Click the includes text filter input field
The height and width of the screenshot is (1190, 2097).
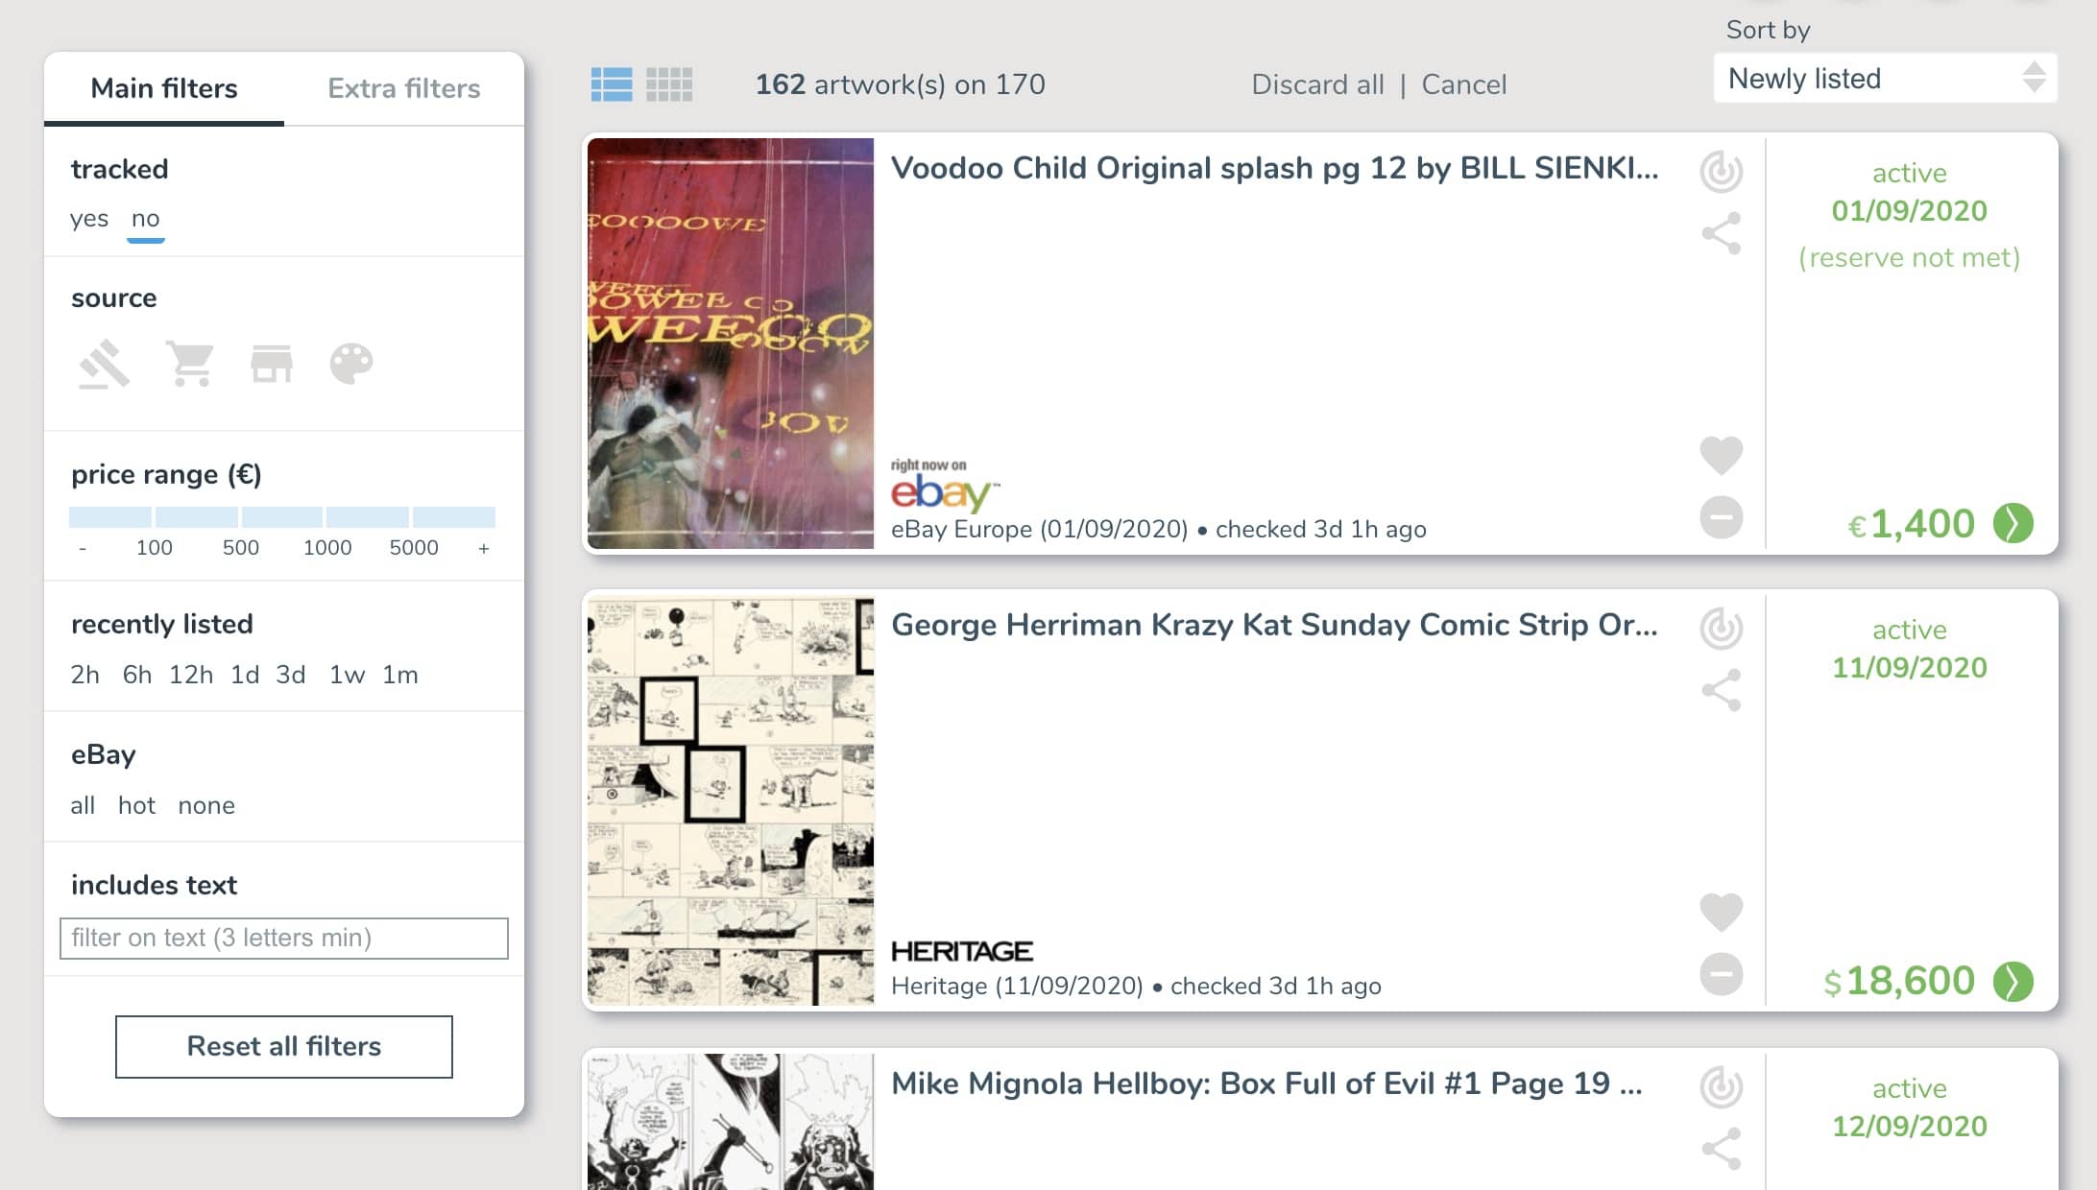284,939
